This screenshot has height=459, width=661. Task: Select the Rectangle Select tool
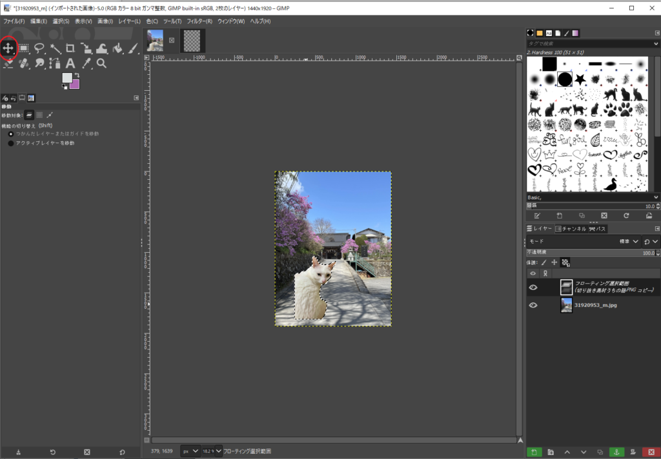coord(24,48)
